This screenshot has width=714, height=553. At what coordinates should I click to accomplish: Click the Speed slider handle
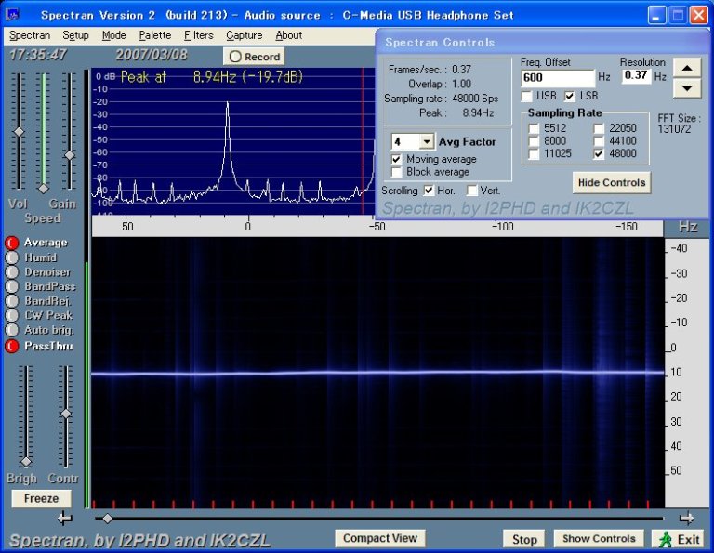click(x=44, y=189)
